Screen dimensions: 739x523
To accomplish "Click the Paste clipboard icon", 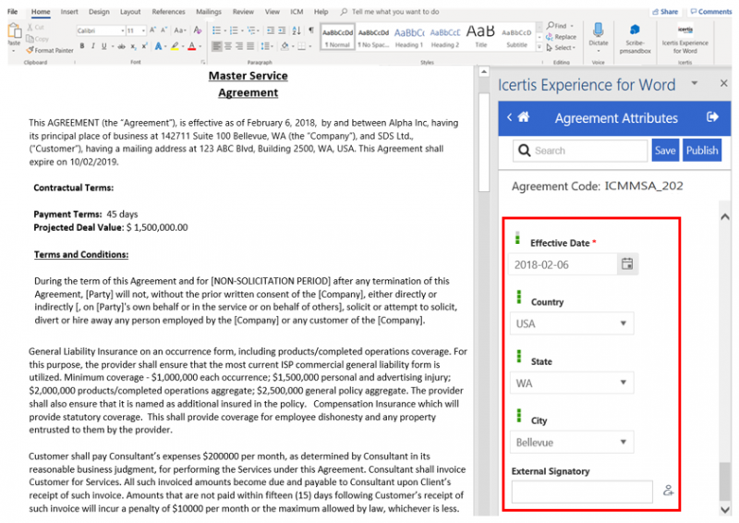I will (14, 31).
